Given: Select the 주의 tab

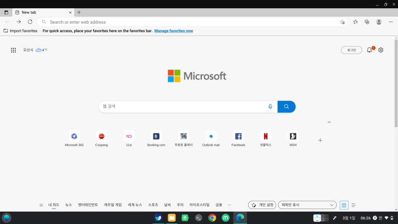Looking at the screenshot, I should click(x=180, y=205).
